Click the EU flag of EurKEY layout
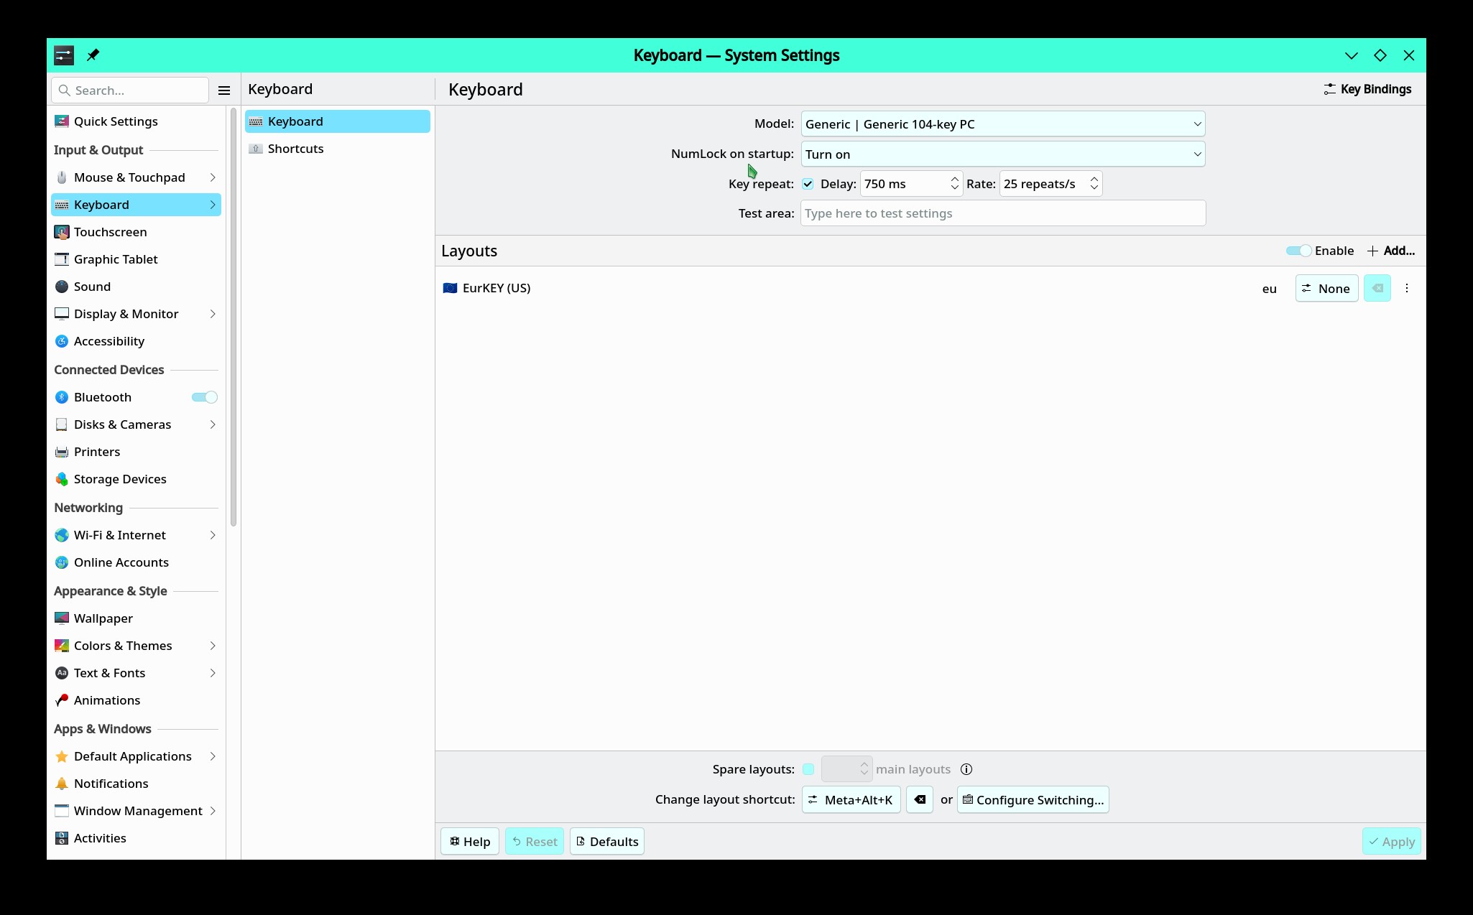 coord(450,288)
